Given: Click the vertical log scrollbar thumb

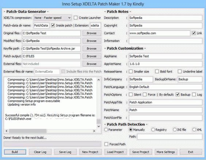Looking at the screenshot, I should (99, 122).
